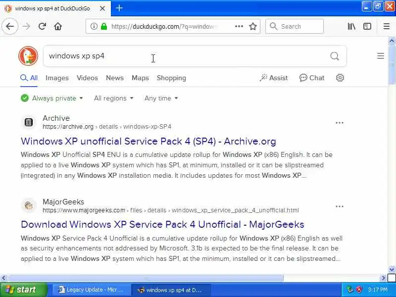Open DuckDuckGo side menu hamburger
396x297 pixels.
coord(381,56)
